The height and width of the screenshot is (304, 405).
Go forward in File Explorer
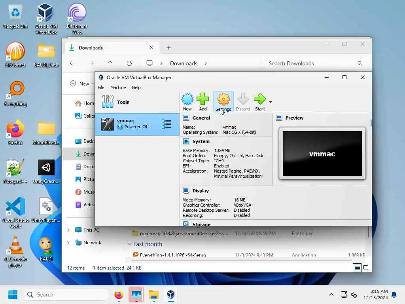[x=91, y=63]
